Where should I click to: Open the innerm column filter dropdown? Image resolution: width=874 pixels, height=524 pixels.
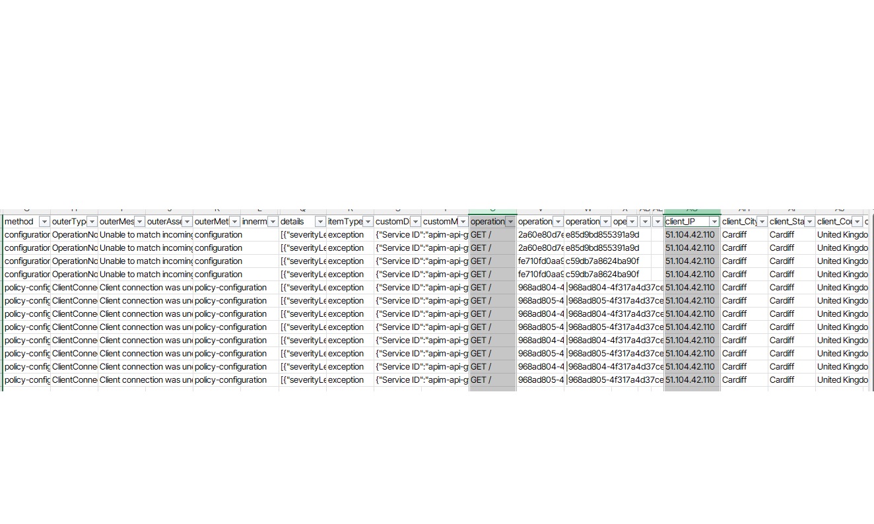point(273,222)
